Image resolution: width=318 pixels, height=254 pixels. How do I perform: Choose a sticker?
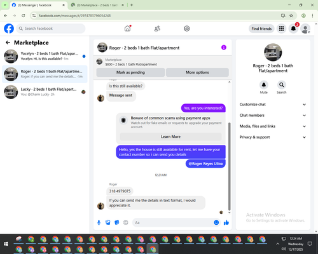pyautogui.click(x=117, y=222)
